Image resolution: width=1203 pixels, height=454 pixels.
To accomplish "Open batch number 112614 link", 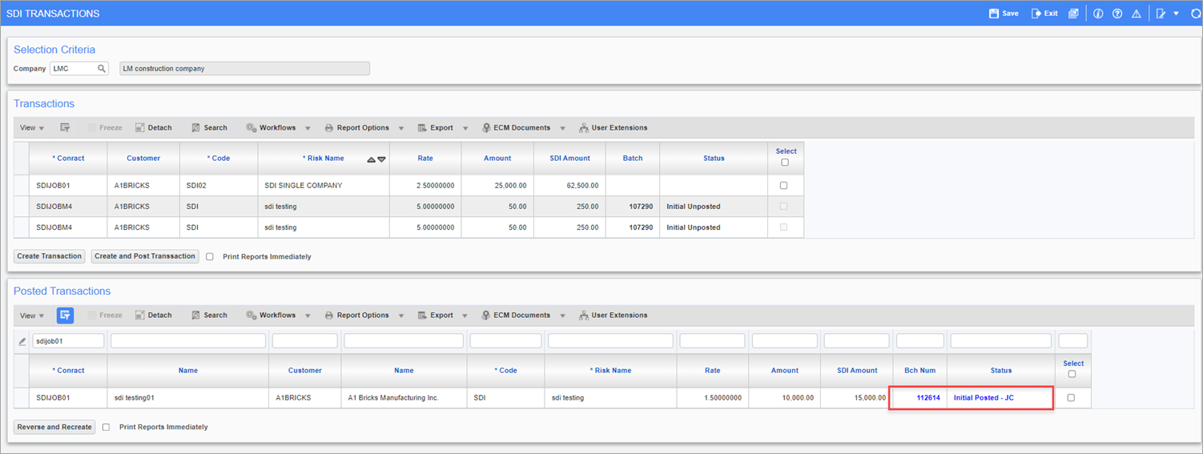I will tap(928, 398).
